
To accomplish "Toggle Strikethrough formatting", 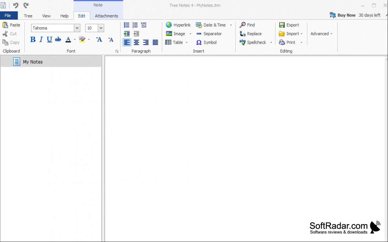I will pos(58,39).
